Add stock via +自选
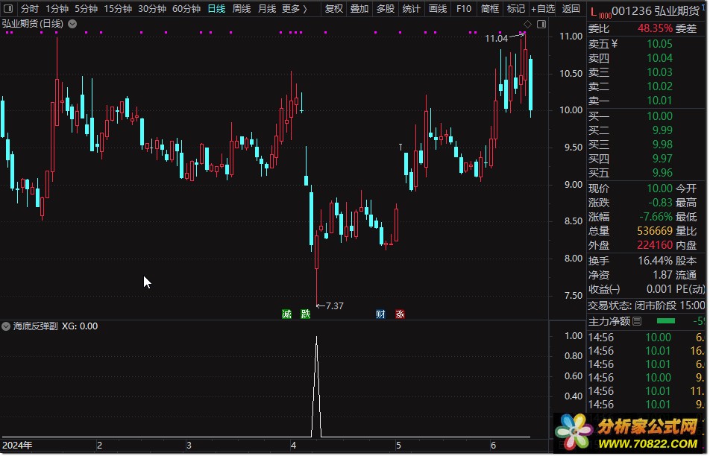The height and width of the screenshot is (456, 710). coord(543,9)
